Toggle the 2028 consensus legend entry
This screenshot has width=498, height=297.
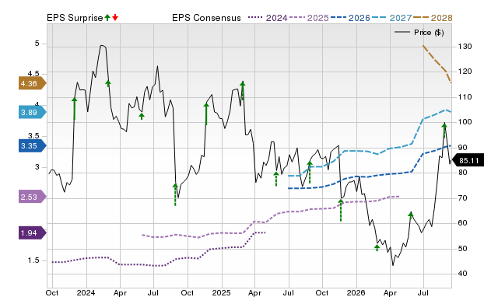[x=433, y=18]
